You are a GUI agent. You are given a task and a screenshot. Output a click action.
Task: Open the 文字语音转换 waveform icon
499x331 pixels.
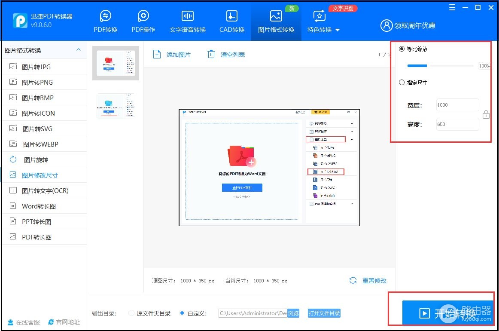pyautogui.click(x=187, y=15)
